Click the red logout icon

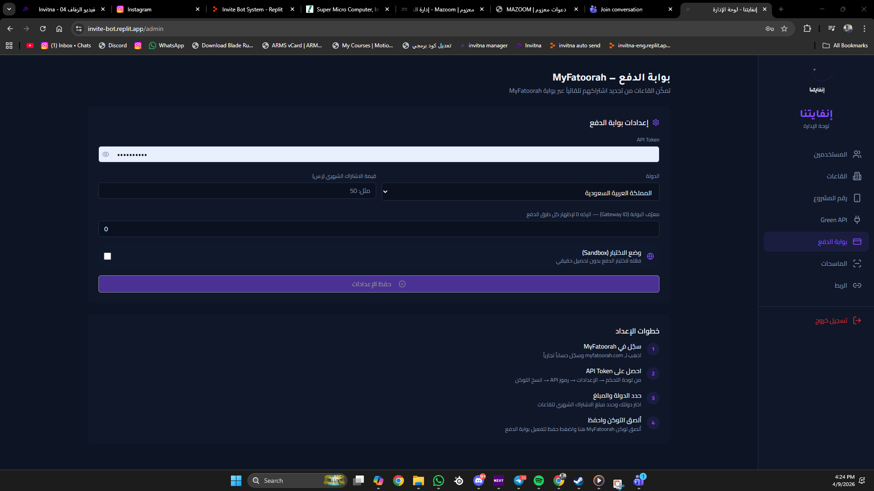tap(857, 320)
